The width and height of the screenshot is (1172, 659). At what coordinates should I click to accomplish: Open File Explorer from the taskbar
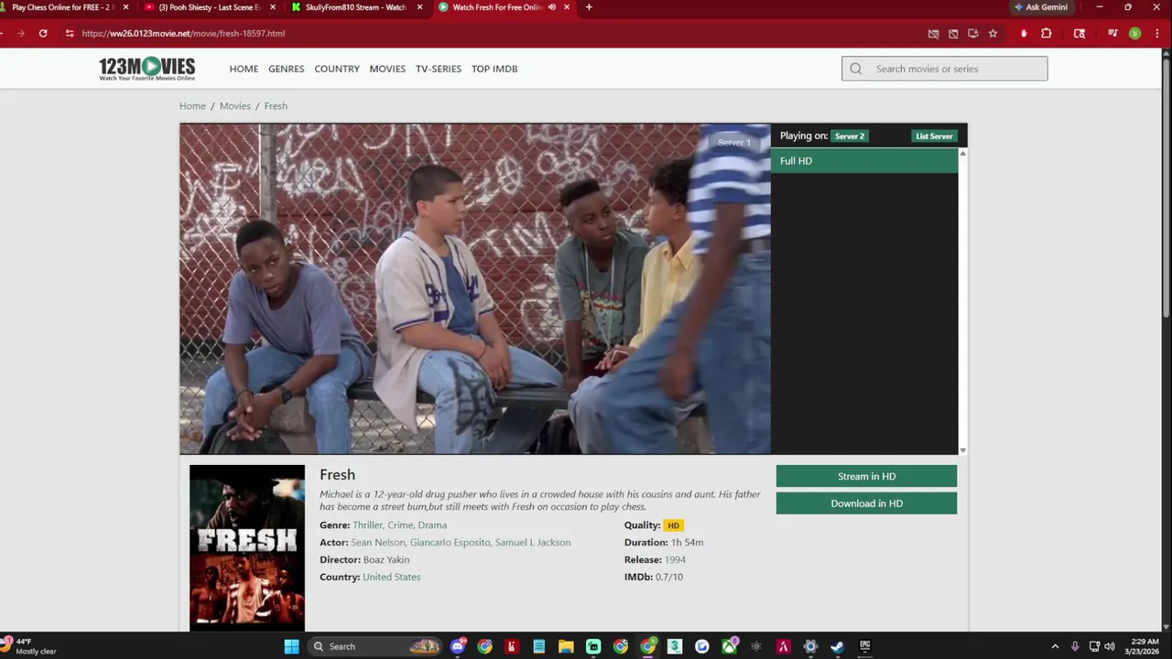point(566,646)
